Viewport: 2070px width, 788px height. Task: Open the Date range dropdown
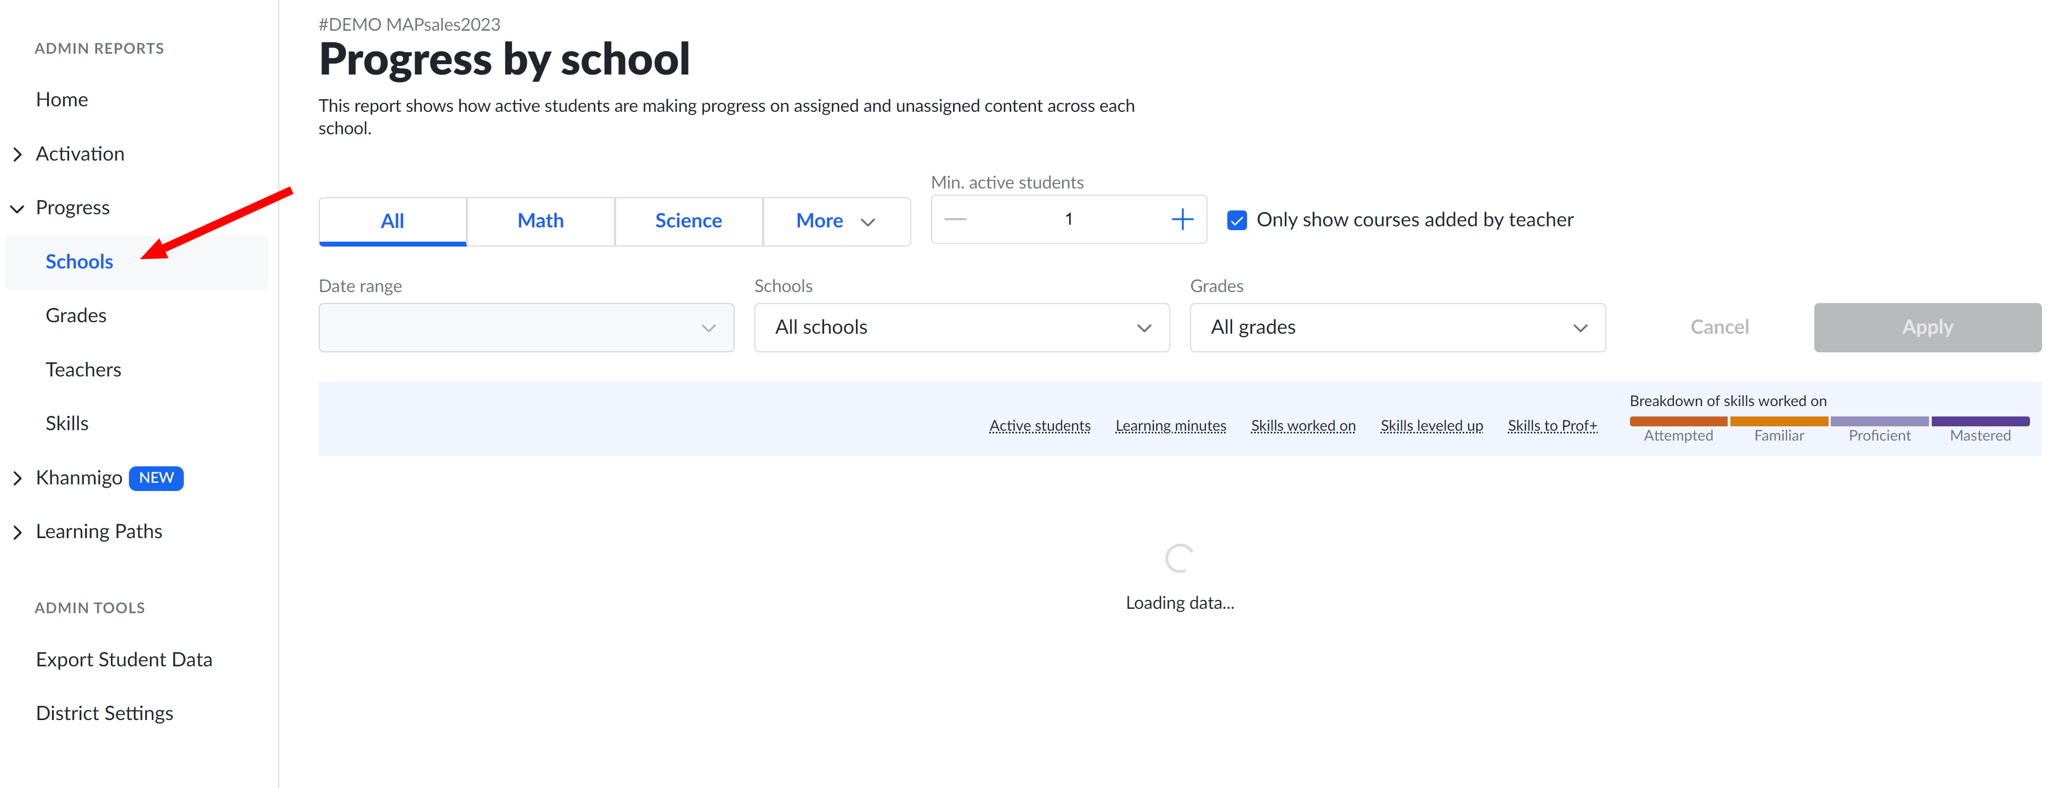[526, 327]
